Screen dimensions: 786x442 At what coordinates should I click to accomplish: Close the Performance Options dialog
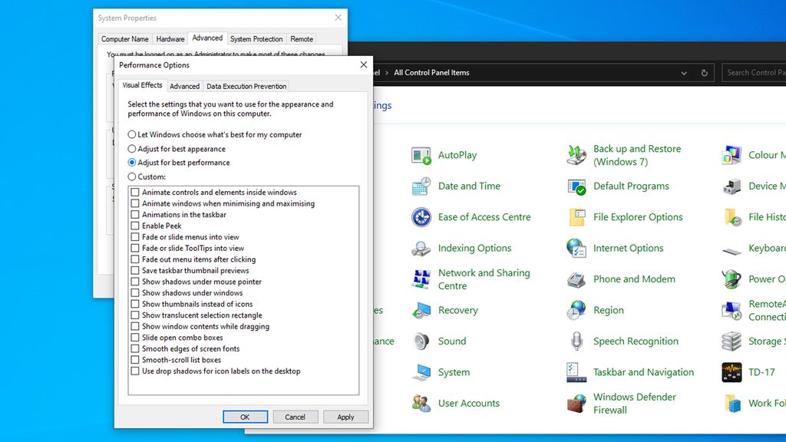tap(363, 64)
